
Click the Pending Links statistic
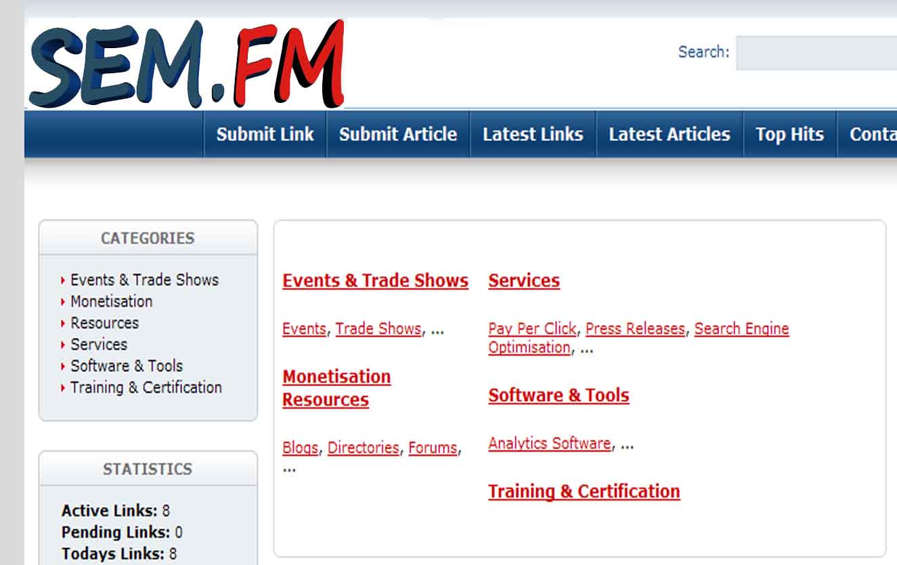[122, 532]
